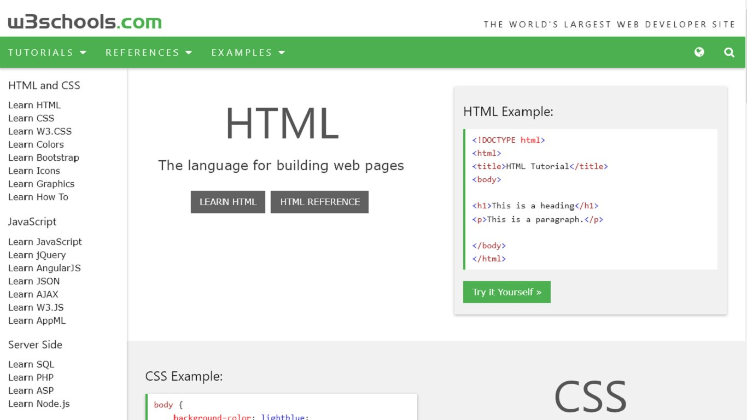Click the HTML REFERENCE button
The width and height of the screenshot is (747, 420).
[x=319, y=202]
